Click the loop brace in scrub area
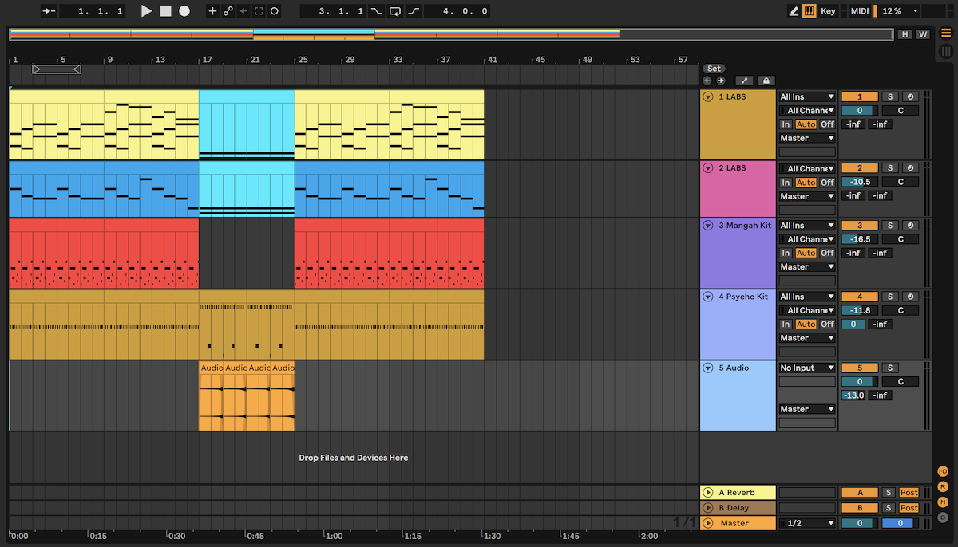The width and height of the screenshot is (958, 547). 56,69
